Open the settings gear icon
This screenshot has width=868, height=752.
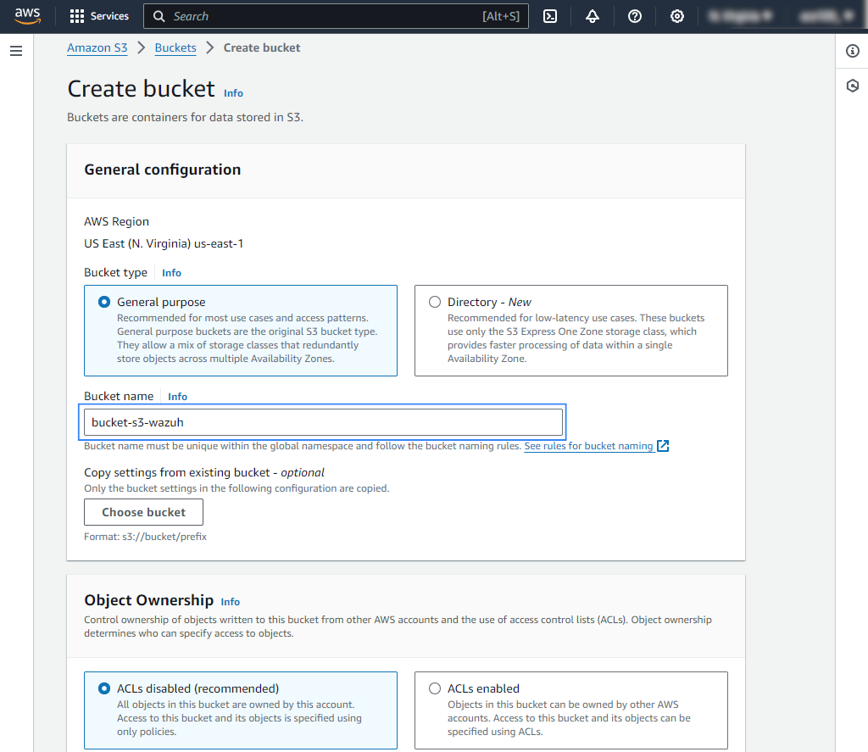click(676, 15)
